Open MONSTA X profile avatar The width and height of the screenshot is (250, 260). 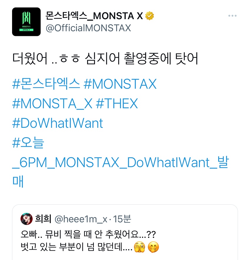pos(26,22)
